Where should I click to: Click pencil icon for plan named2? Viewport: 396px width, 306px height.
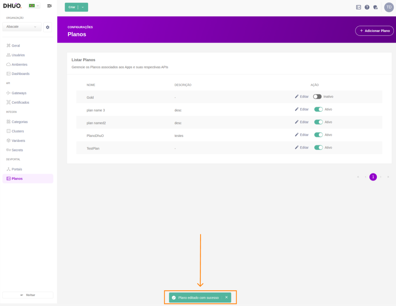point(297,122)
